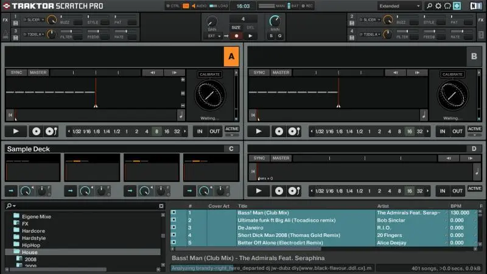The image size is (487, 274).
Task: Click the loop recorder record button
Action: 236,36
